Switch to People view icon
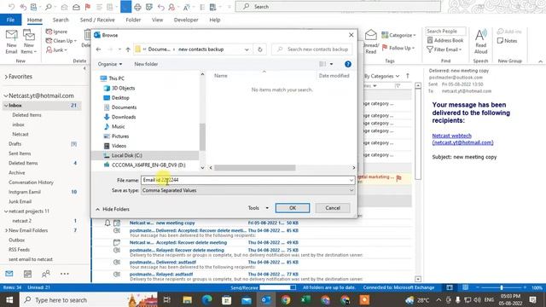This screenshot has height=307, width=546. pos(45,274)
